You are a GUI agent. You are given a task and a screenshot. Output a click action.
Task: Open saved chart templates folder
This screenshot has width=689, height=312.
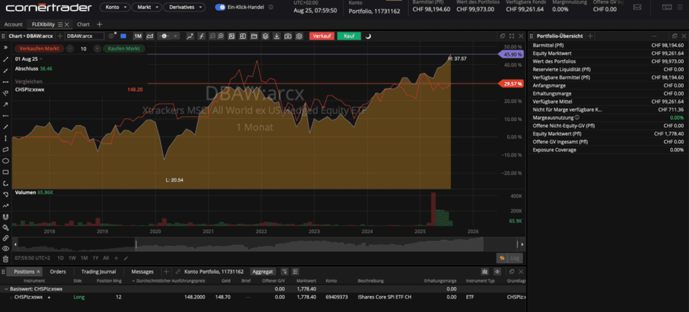254,36
